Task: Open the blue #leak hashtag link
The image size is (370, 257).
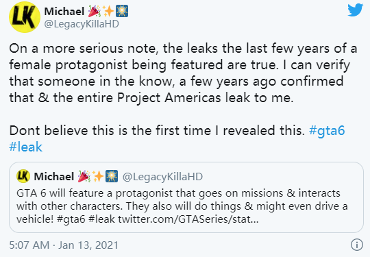Action: pos(26,147)
